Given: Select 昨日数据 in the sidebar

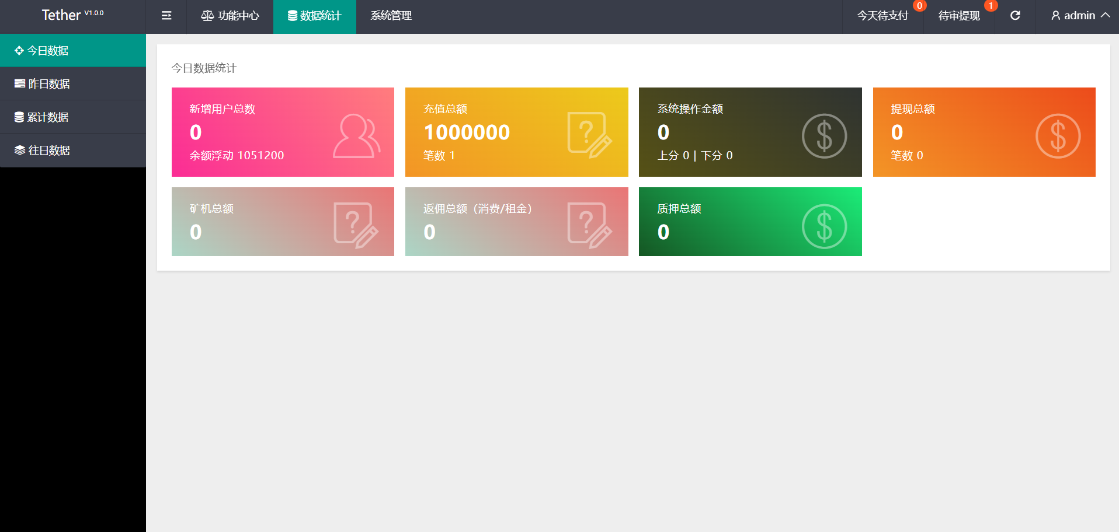Looking at the screenshot, I should [x=49, y=84].
